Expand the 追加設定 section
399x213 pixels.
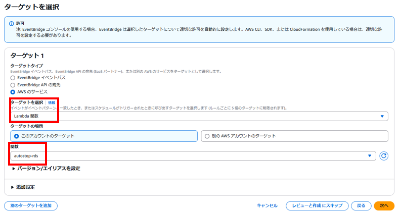[23, 187]
